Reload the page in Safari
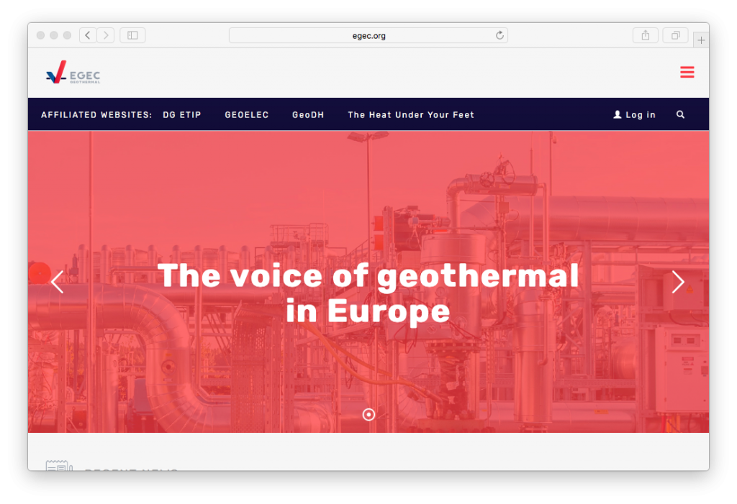737x504 pixels. coord(499,35)
